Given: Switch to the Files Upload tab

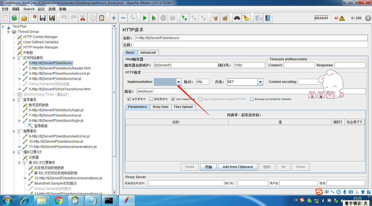Looking at the screenshot, I should (x=183, y=107).
